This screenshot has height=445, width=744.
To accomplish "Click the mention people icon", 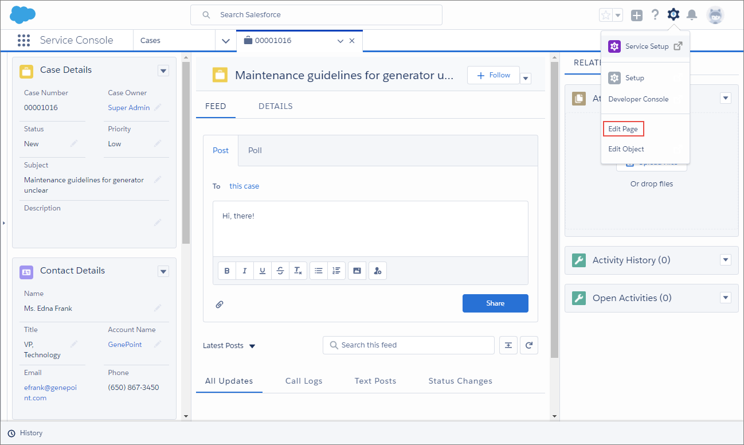I will pos(378,271).
